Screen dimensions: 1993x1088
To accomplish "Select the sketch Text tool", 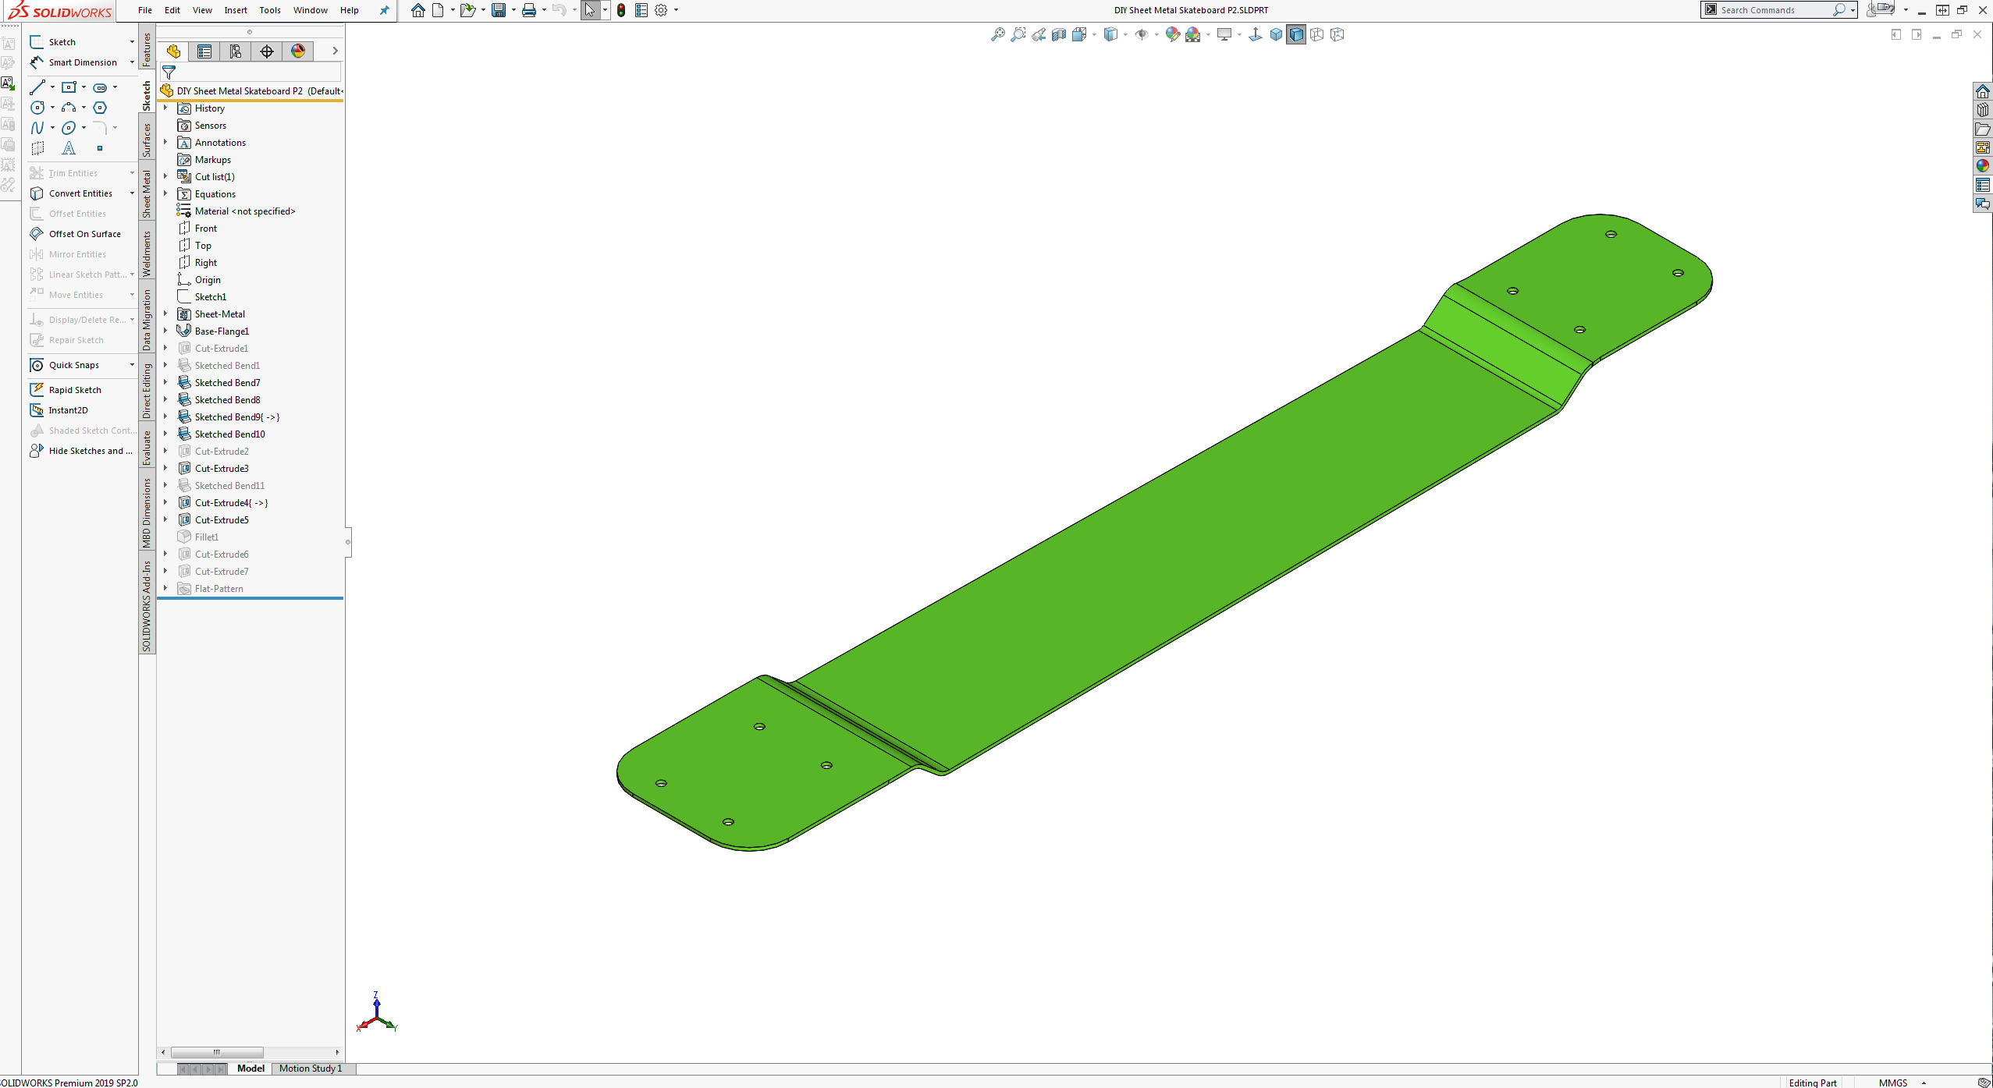I will (69, 148).
